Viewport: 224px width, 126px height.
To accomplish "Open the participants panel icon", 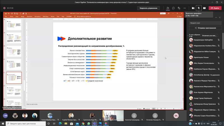I will [168, 8].
